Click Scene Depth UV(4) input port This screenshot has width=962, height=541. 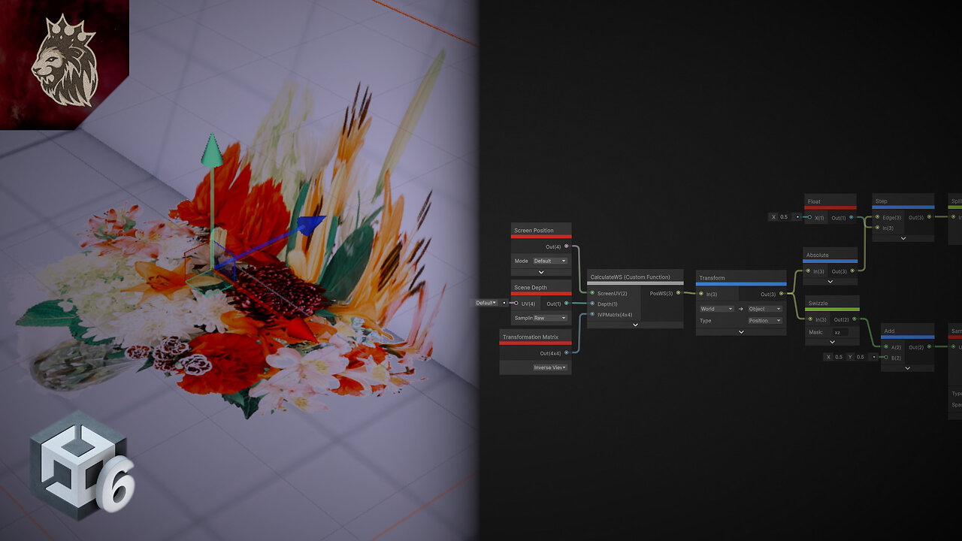(x=516, y=303)
